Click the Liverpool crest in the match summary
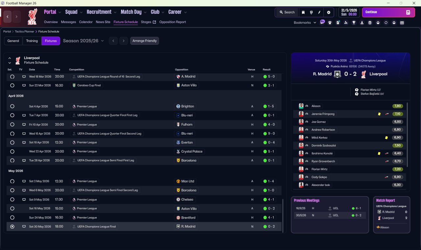 tap(363, 74)
